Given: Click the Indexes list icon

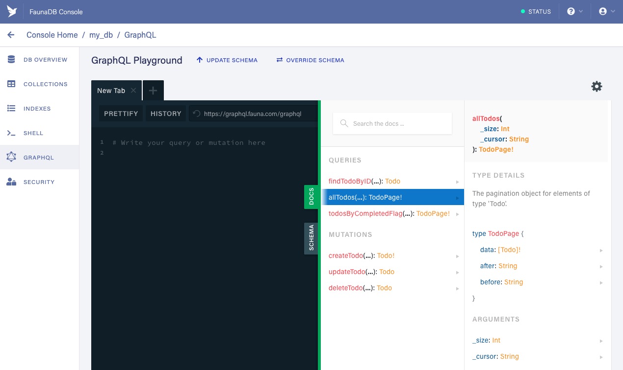Looking at the screenshot, I should click(11, 109).
